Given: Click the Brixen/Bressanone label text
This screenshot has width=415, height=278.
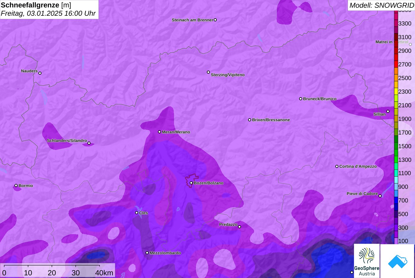Looking at the screenshot, I should tap(271, 120).
